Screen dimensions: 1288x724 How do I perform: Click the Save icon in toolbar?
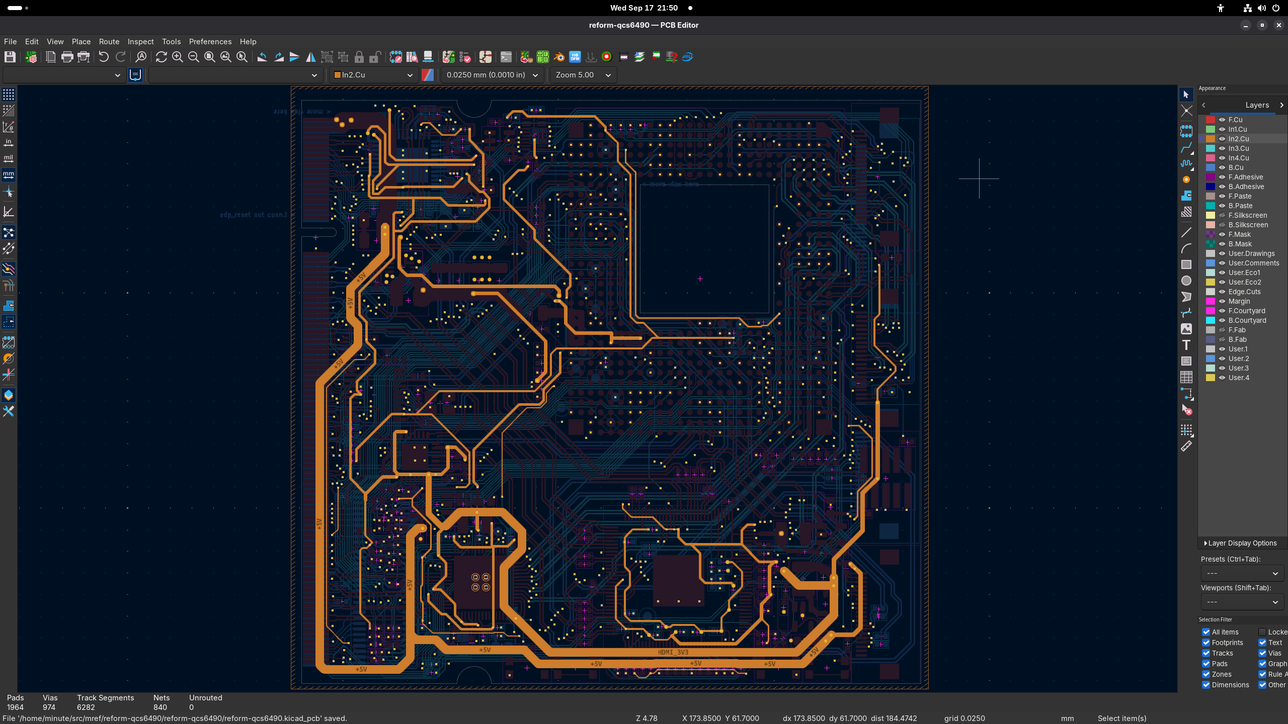point(10,57)
